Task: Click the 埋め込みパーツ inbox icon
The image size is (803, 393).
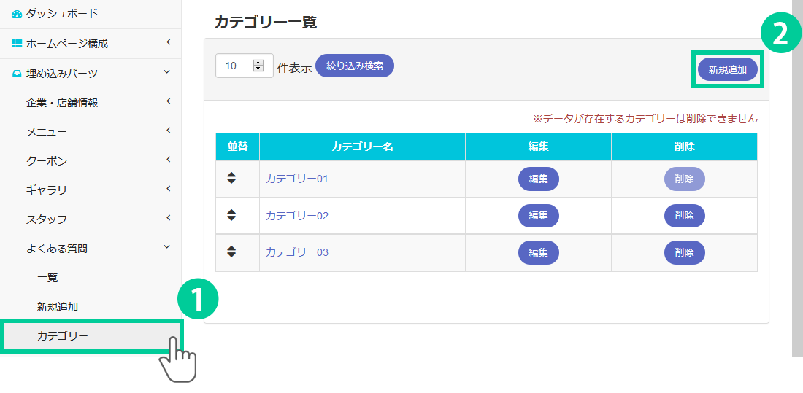Action: point(17,73)
